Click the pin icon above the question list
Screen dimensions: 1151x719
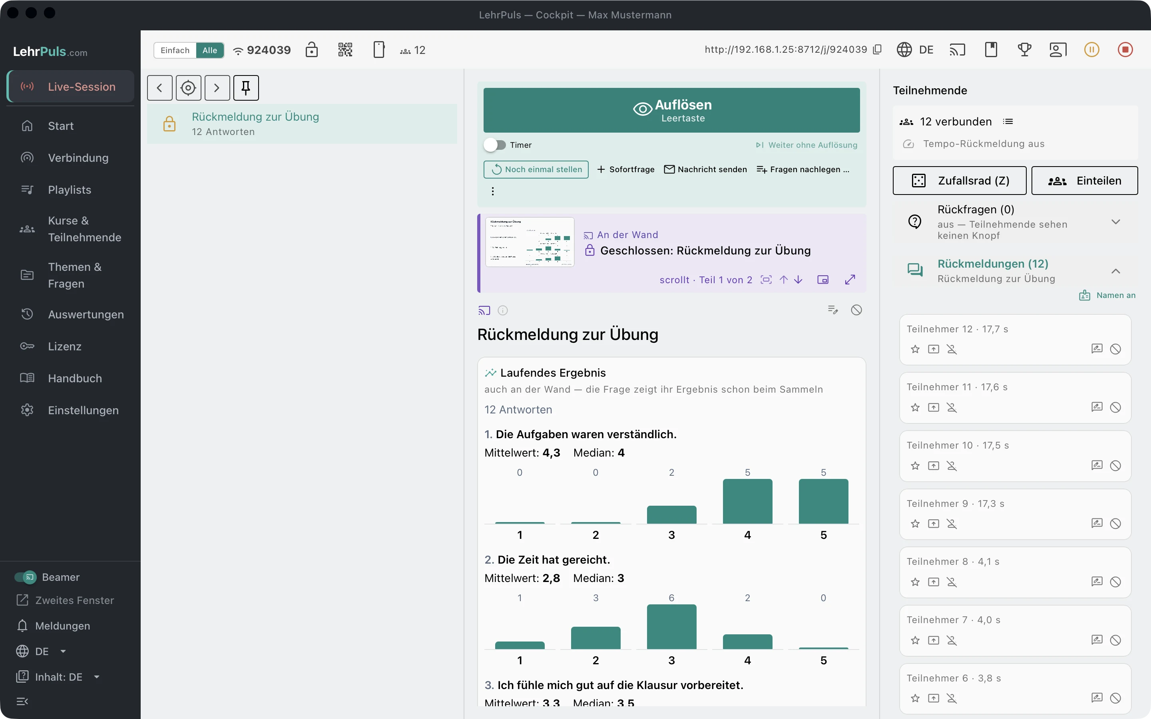246,88
